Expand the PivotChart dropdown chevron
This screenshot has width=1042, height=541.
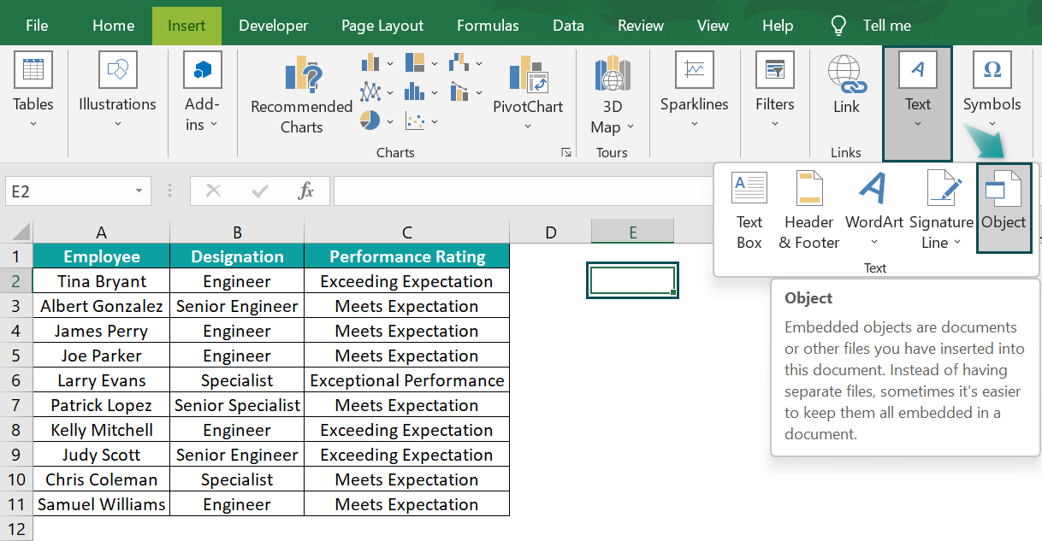(x=528, y=126)
